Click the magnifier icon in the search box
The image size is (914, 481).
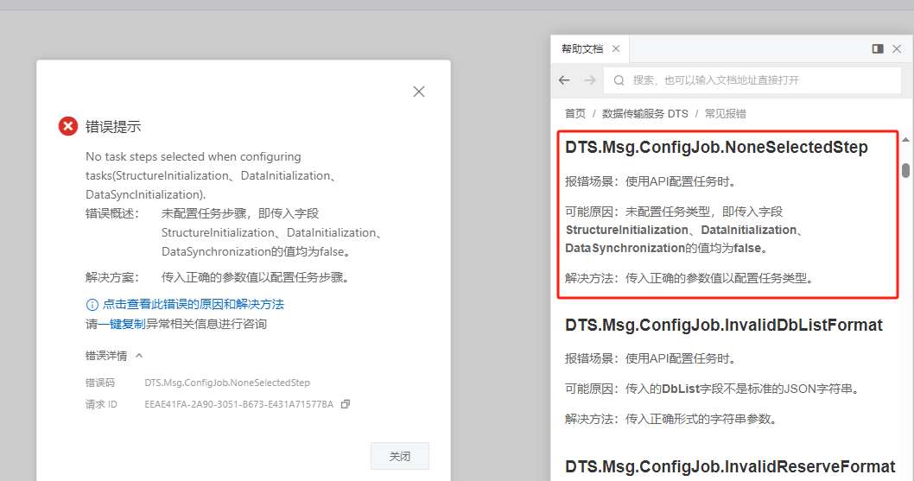(x=619, y=80)
